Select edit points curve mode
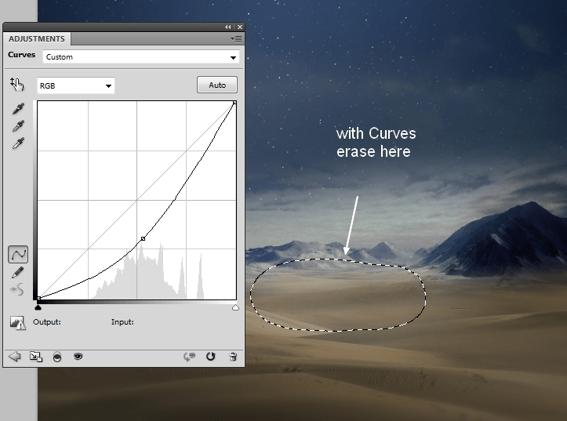The image size is (567, 421). coord(18,255)
